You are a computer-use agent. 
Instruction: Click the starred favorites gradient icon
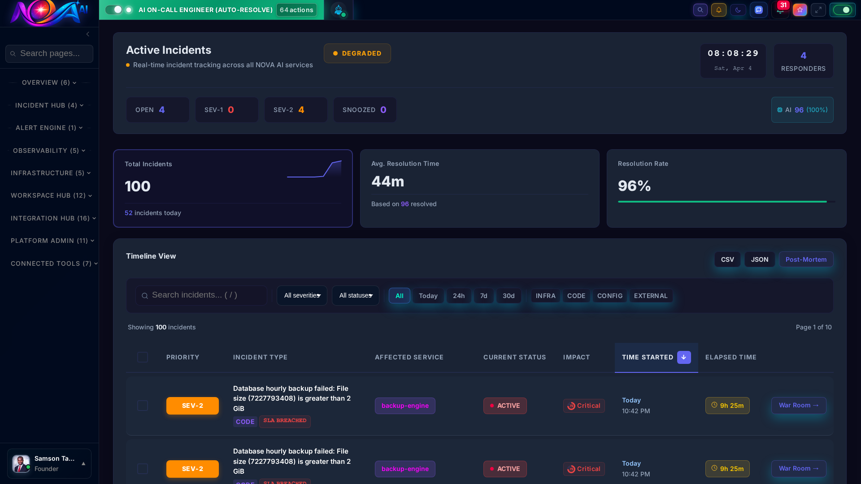coord(800,10)
